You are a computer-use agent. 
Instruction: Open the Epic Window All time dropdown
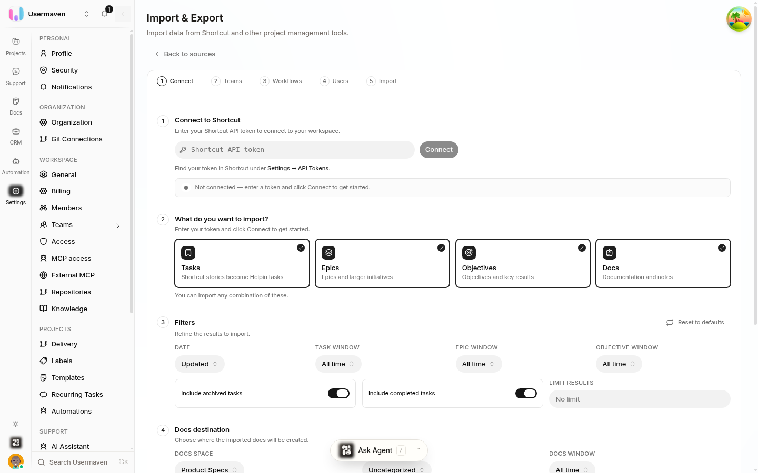pos(478,364)
